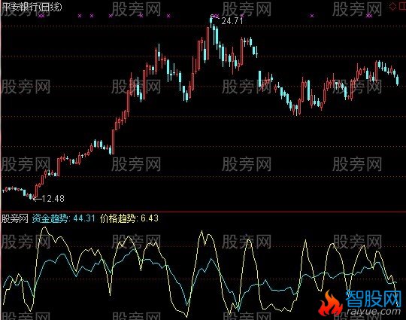Viewport: 406px width, 320px height.
Task: Select the 资金趋势: 44.31 indicator readout
Action: coord(64,218)
